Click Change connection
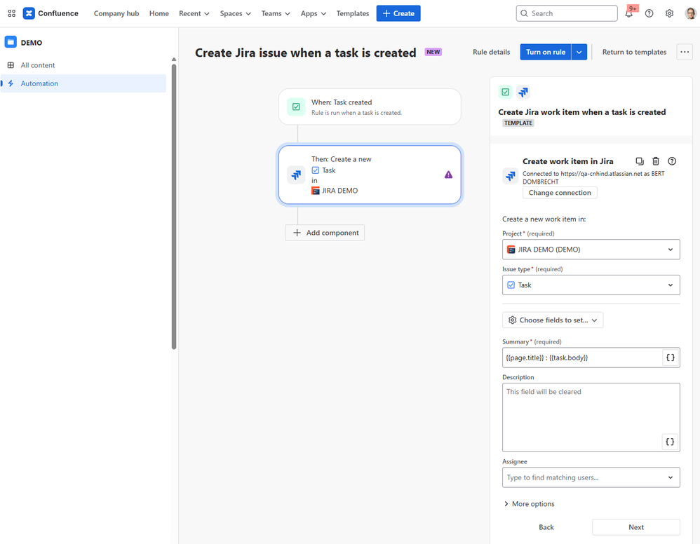Image resolution: width=700 pixels, height=544 pixels. click(x=560, y=192)
